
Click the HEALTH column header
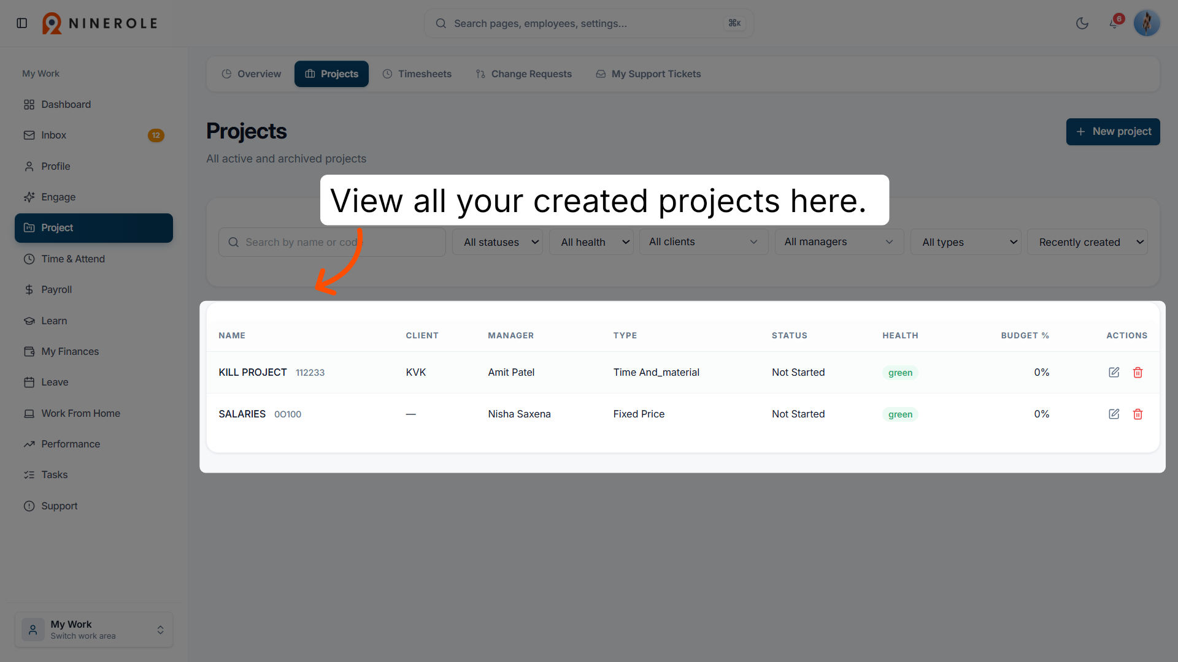[x=900, y=335]
